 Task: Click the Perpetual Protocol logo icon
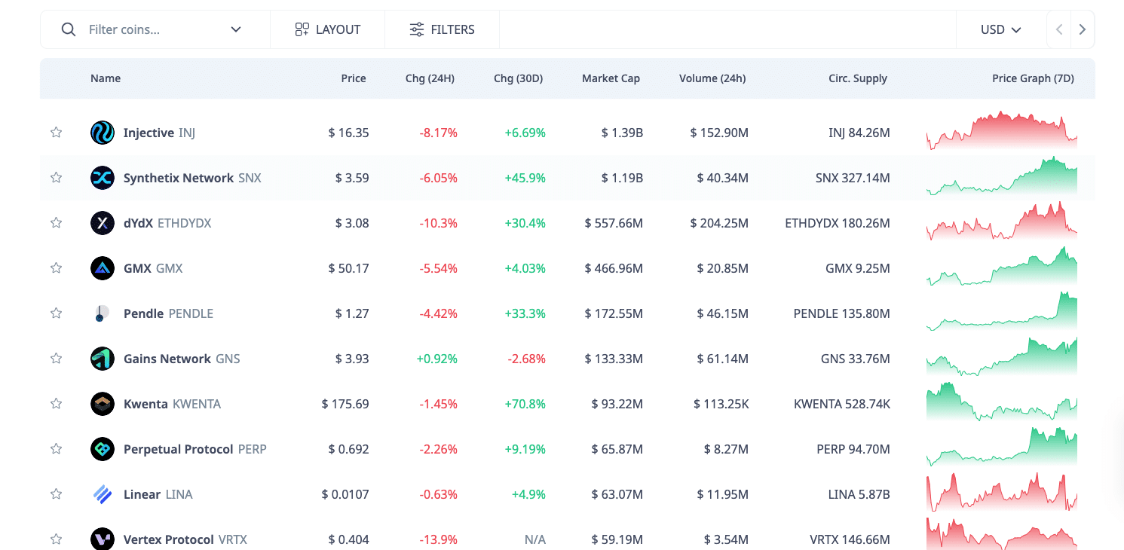coord(102,449)
